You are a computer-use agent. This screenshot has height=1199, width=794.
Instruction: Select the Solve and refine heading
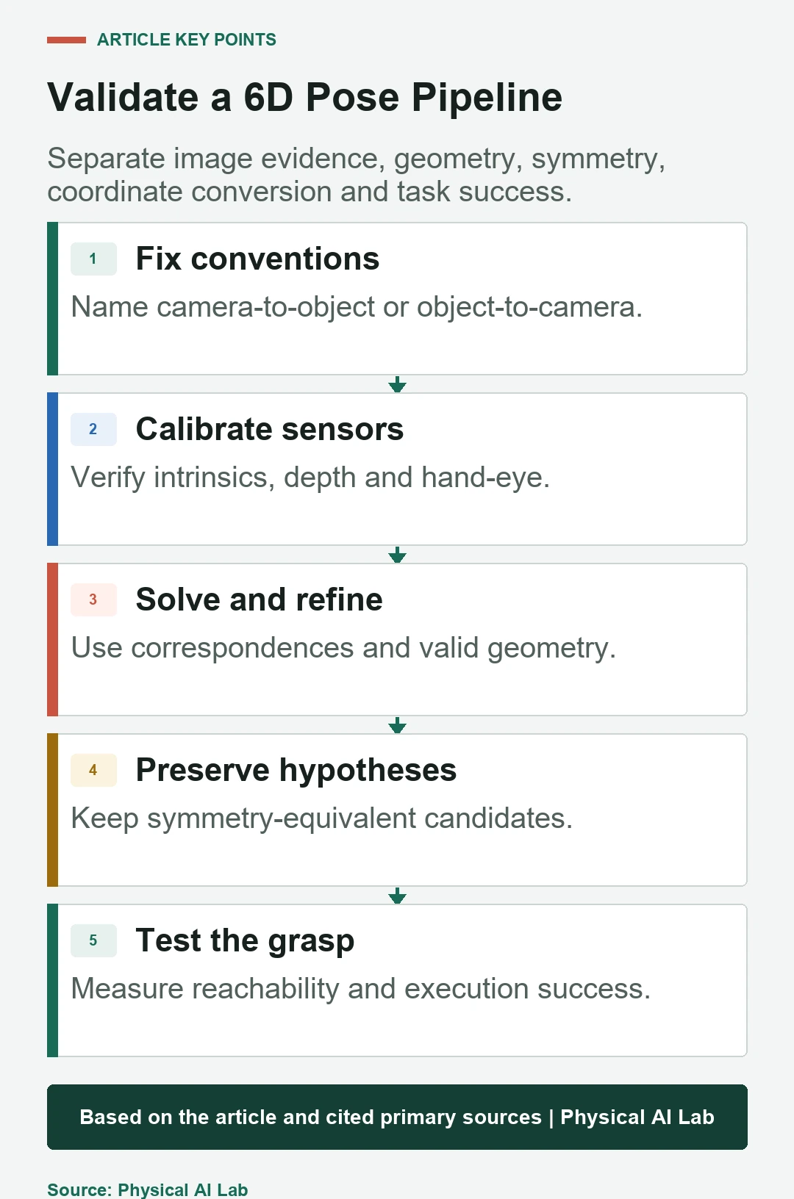click(x=259, y=599)
